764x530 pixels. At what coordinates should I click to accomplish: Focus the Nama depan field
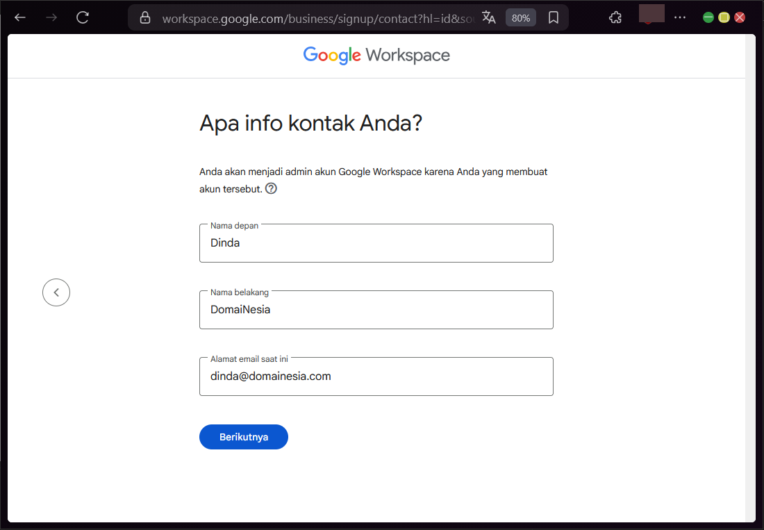coord(376,243)
